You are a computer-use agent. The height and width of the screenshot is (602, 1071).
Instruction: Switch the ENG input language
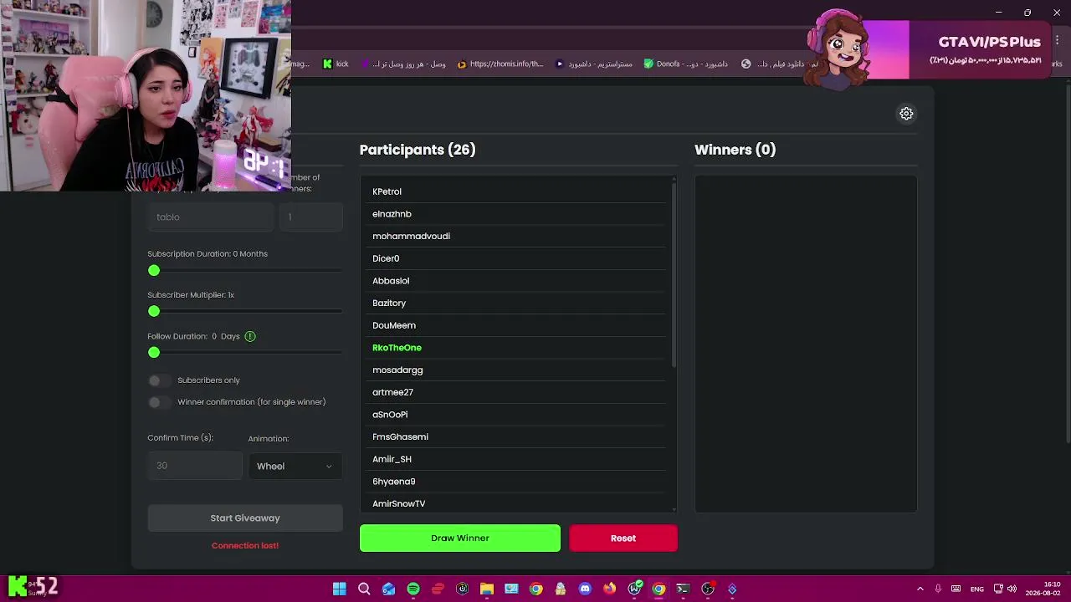pyautogui.click(x=976, y=589)
